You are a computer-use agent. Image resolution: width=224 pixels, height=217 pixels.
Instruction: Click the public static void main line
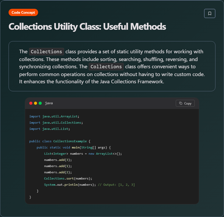(x=74, y=147)
